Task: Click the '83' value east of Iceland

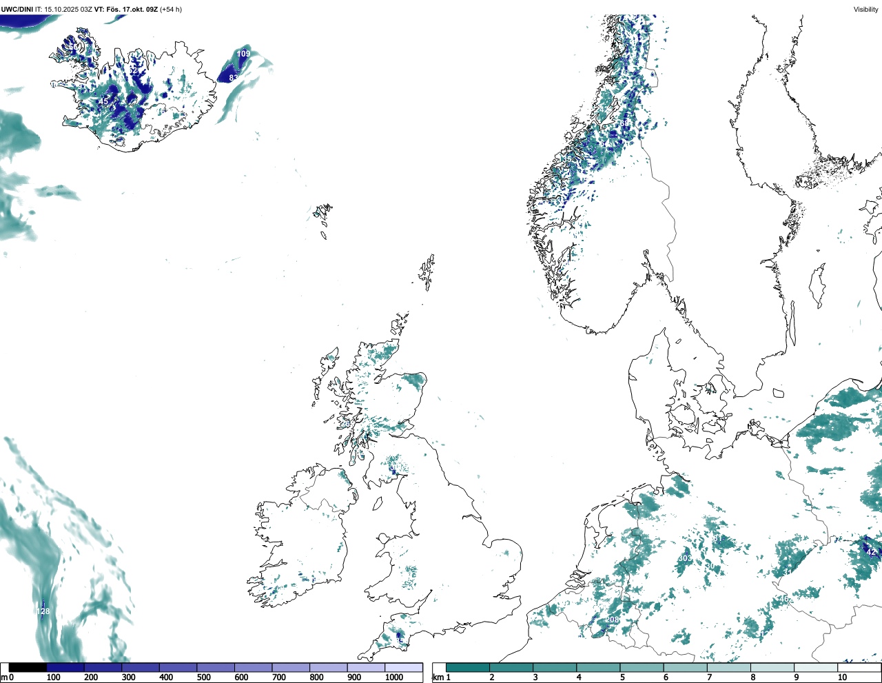Action: 234,78
